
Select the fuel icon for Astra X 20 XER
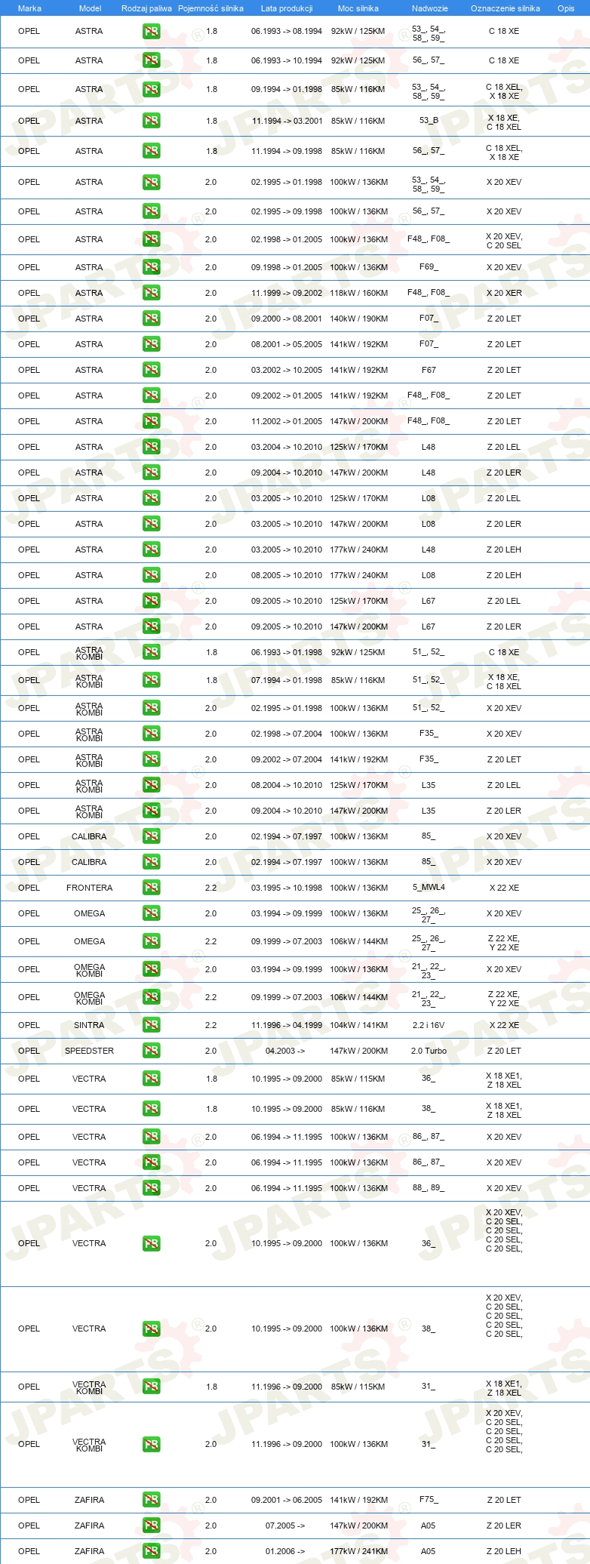click(x=151, y=293)
